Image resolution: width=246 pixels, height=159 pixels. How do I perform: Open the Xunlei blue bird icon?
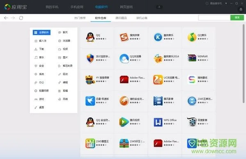[90, 101]
